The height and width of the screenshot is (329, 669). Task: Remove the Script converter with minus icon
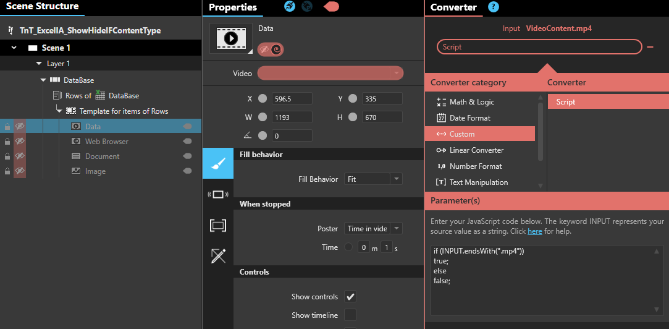[x=650, y=47]
